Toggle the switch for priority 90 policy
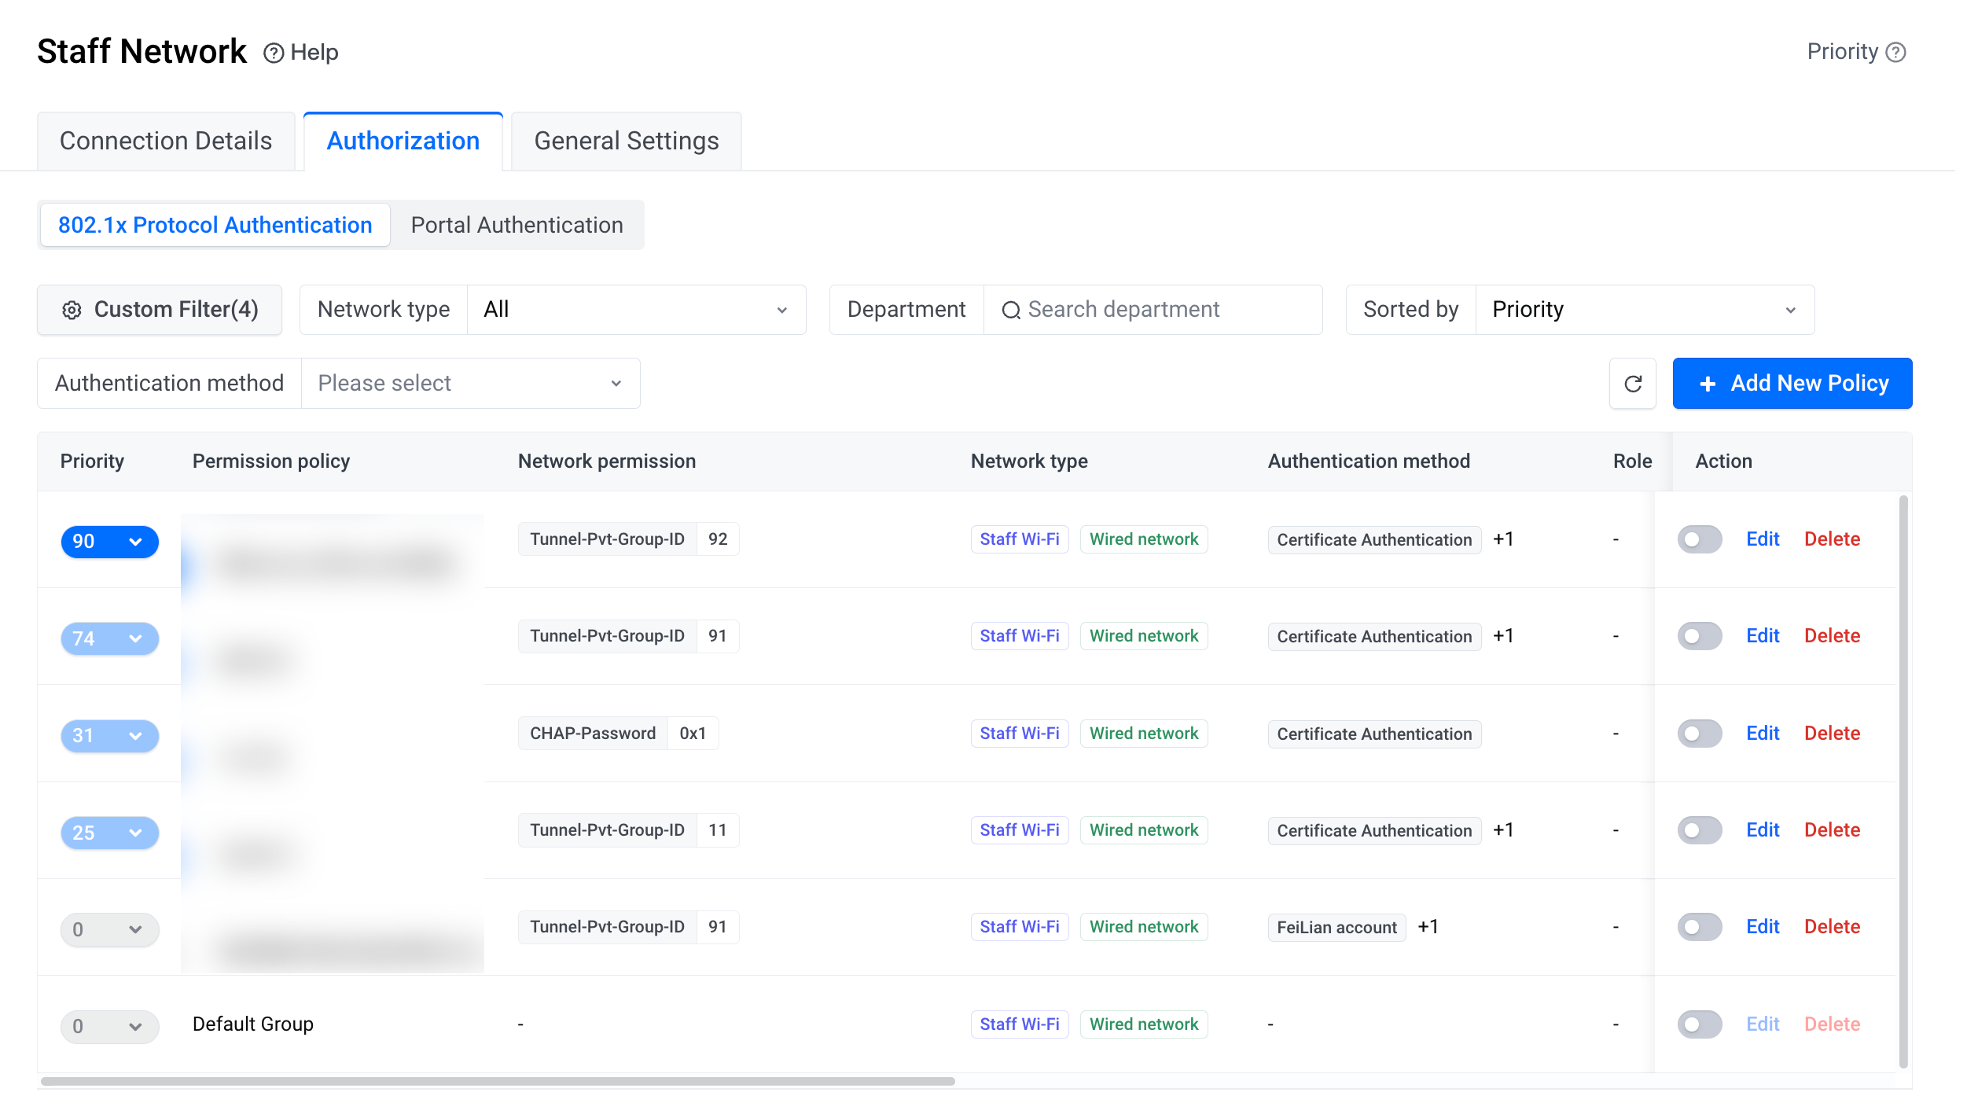The width and height of the screenshot is (1967, 1107). 1700,539
